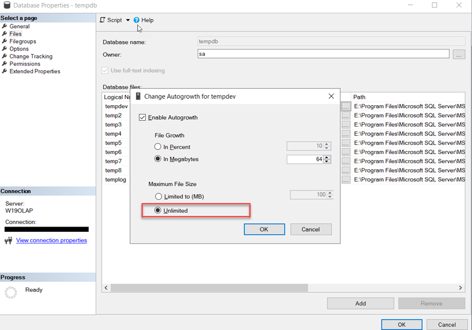Viewport: 472px width, 330px height.
Task: Select the Unlimited radio button
Action: click(x=158, y=210)
